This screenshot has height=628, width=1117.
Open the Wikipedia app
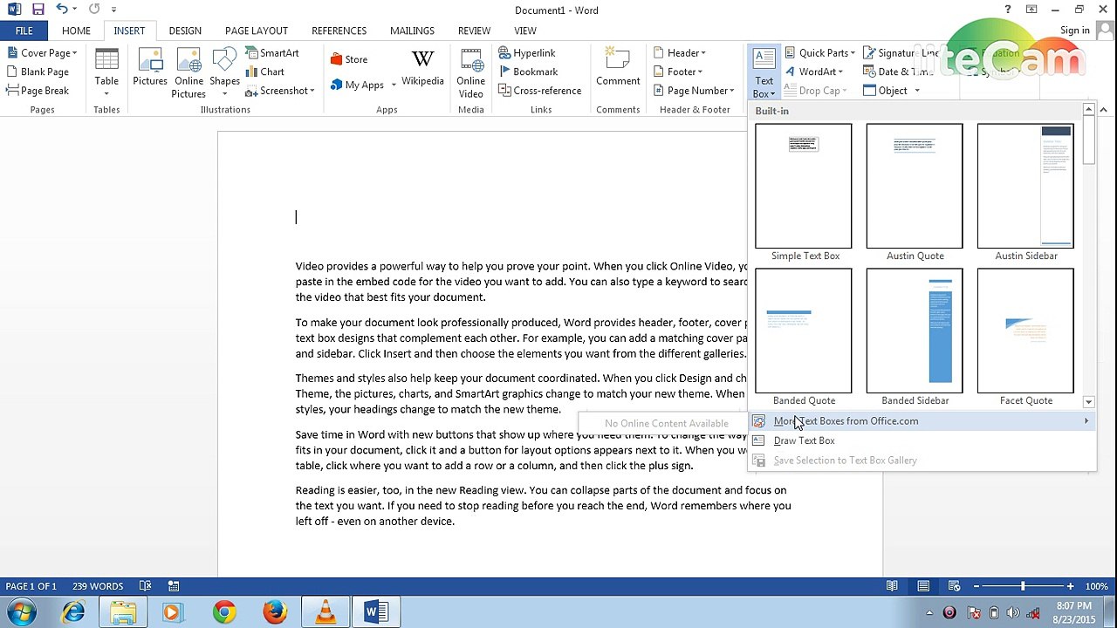[422, 68]
